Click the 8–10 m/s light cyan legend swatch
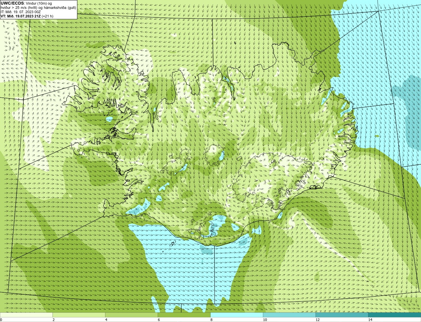 tap(237, 315)
